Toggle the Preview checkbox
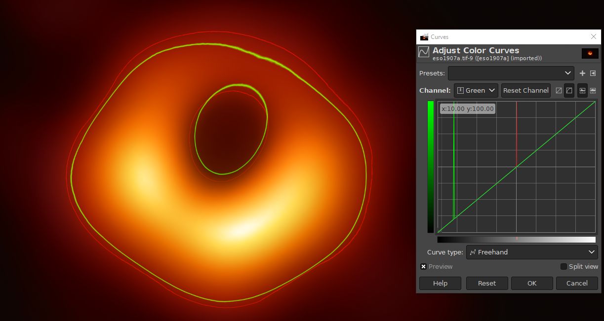This screenshot has height=321, width=604. point(424,266)
